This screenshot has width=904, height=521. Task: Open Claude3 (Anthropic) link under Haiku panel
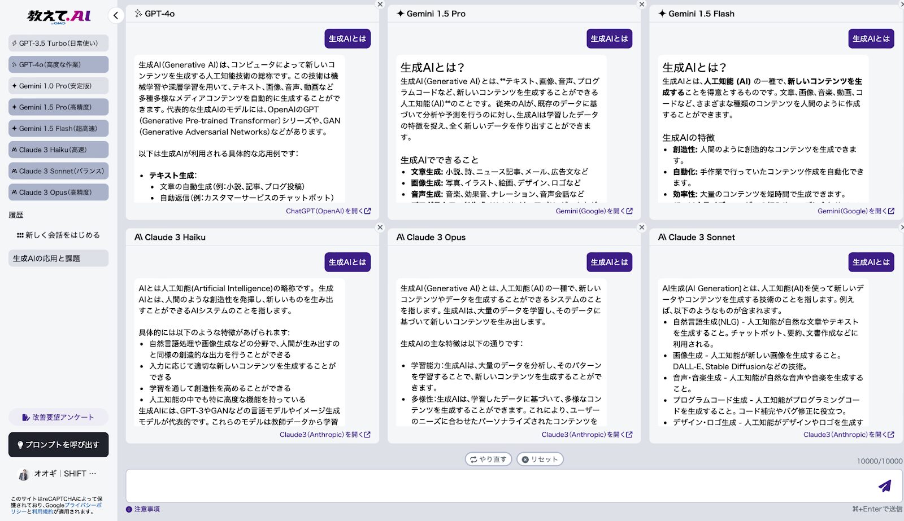(324, 435)
